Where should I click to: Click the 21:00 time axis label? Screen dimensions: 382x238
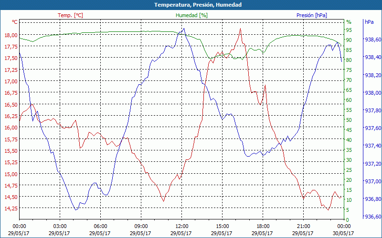(303, 227)
